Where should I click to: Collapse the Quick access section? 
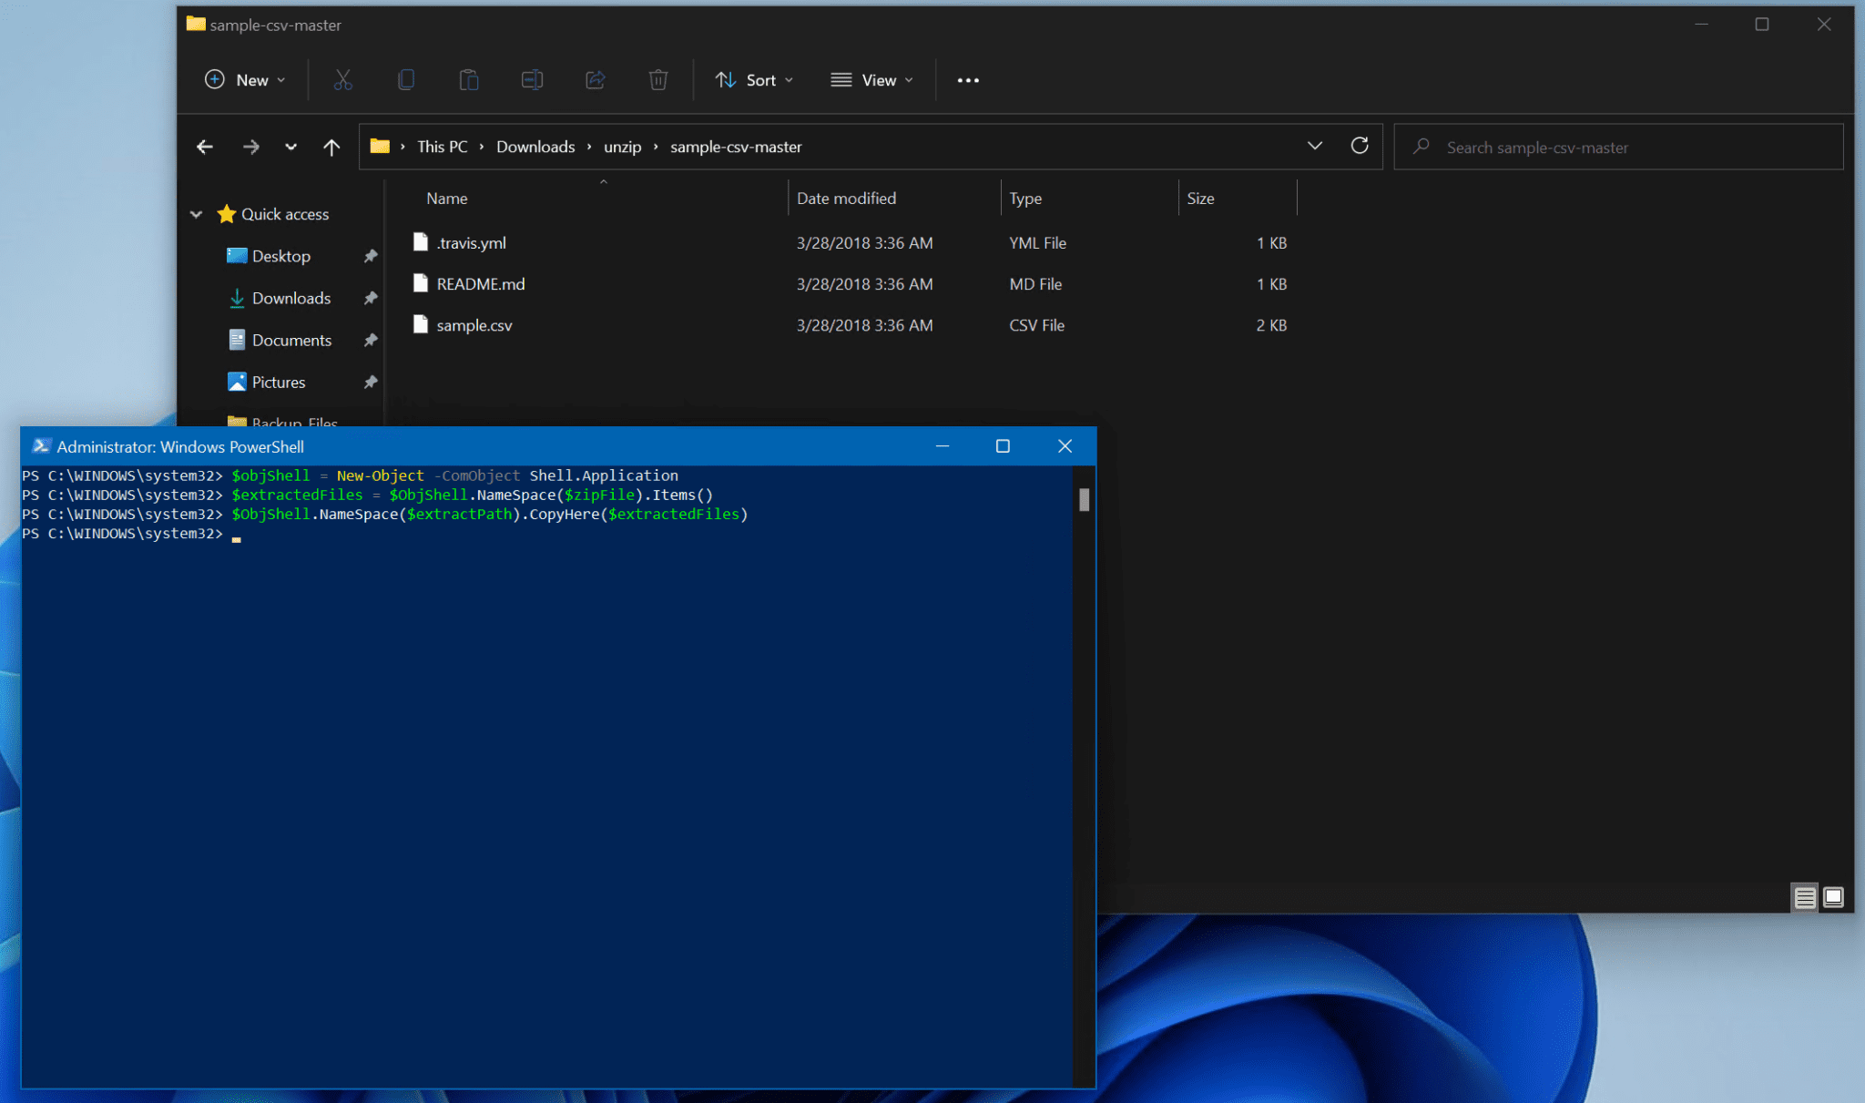click(x=197, y=214)
